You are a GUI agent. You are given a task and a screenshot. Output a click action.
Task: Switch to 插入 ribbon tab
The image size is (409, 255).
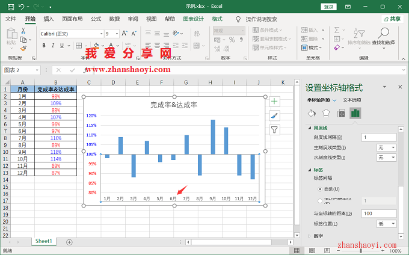point(49,19)
